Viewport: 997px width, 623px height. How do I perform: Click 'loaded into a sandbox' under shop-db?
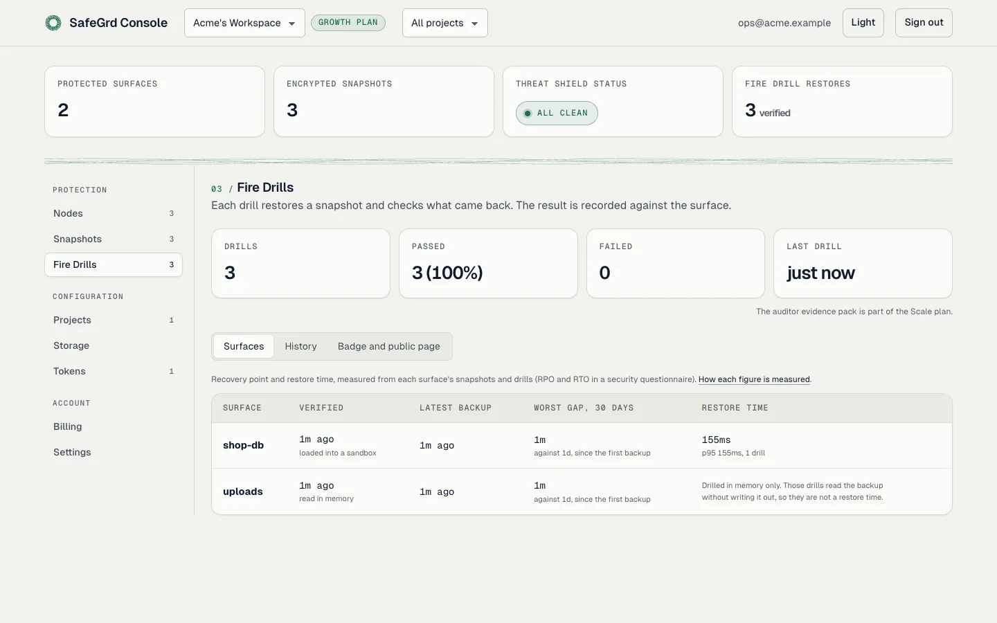pyautogui.click(x=338, y=453)
